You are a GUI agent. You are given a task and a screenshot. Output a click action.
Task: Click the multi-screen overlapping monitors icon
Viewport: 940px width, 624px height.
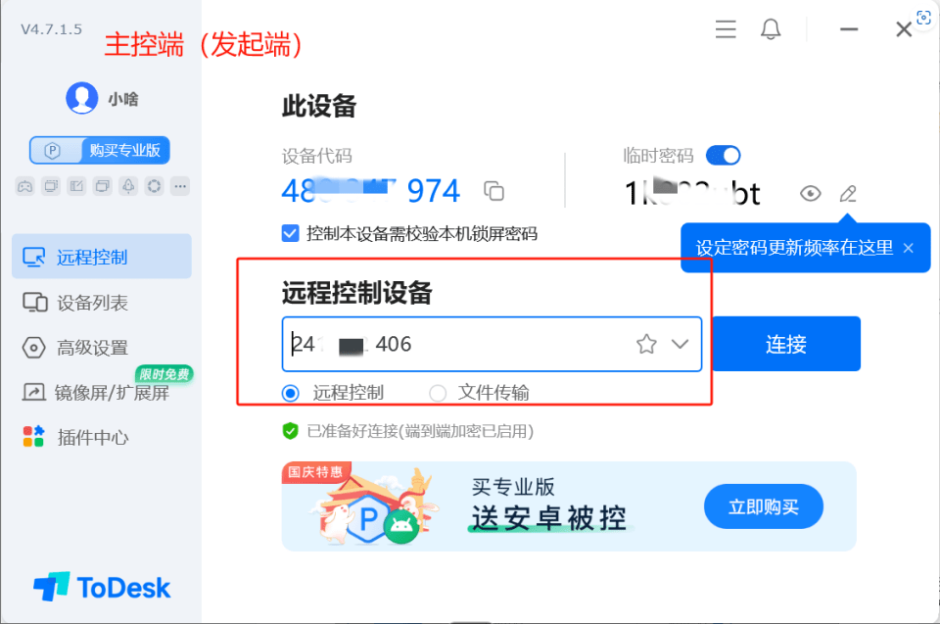[103, 186]
